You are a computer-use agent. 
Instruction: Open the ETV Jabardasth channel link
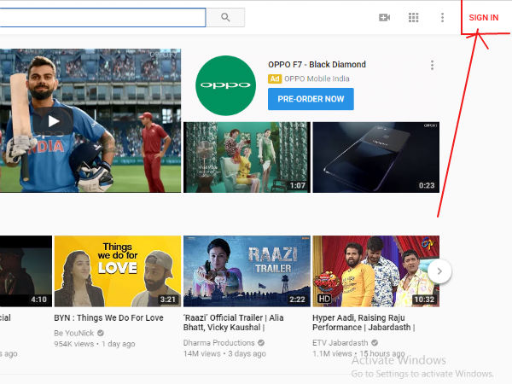pos(340,343)
